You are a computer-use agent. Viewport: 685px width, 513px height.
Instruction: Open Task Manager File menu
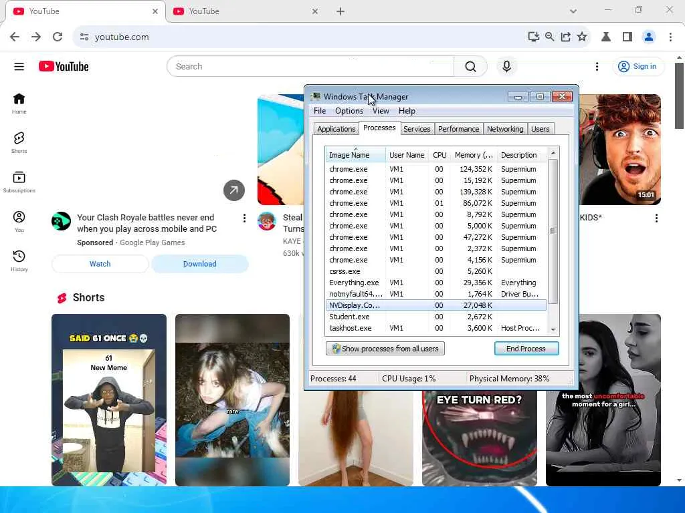(320, 111)
